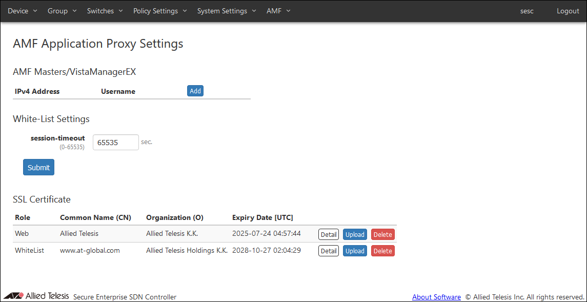Viewport: 587px width, 302px height.
Task: Open the AMF dropdown menu
Action: [278, 11]
